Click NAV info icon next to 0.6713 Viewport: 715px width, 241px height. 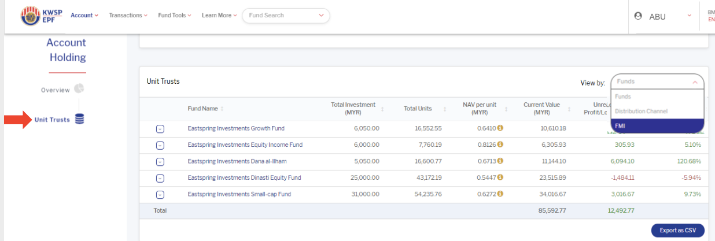500,161
